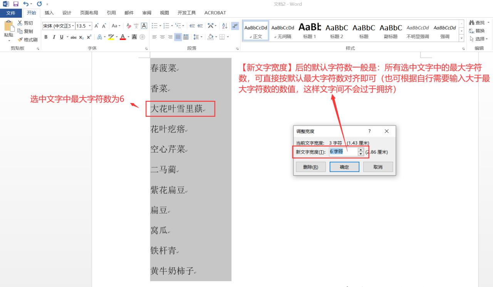Click the Shrink Font icon
This screenshot has height=287, width=493.
point(104,26)
